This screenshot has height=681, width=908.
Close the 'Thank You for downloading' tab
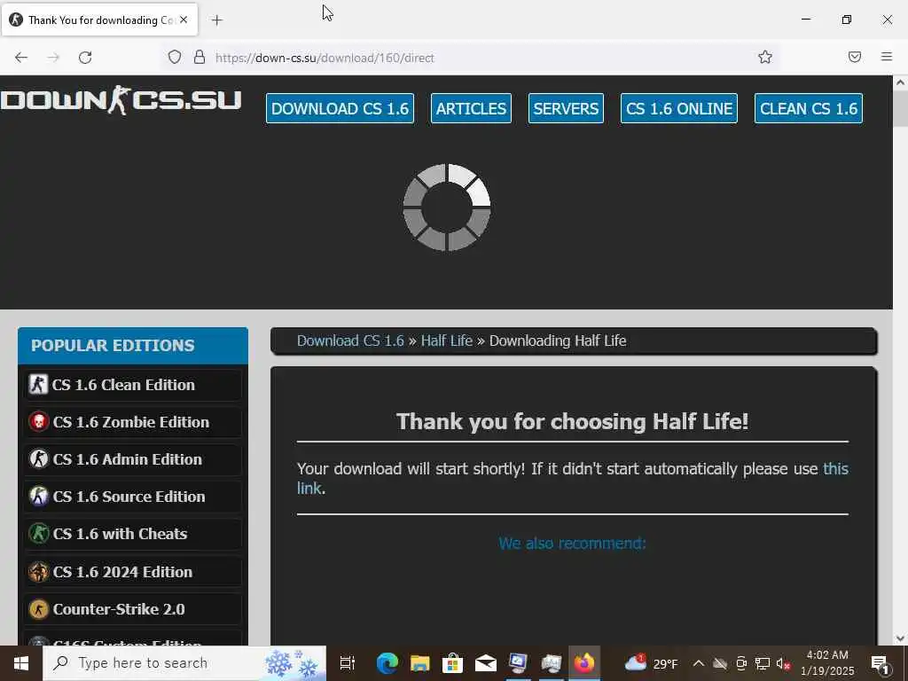click(184, 20)
